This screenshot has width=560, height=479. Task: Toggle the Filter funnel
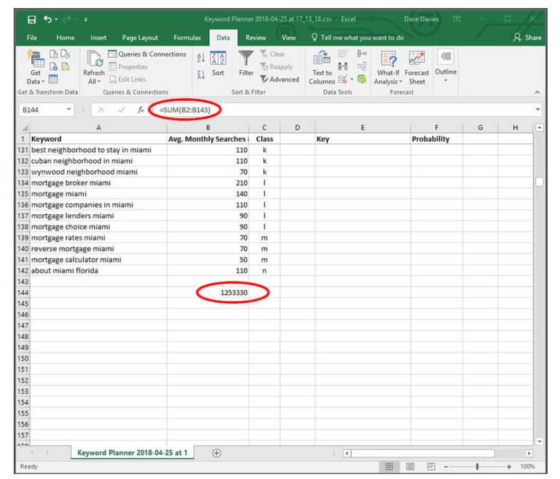(x=246, y=63)
